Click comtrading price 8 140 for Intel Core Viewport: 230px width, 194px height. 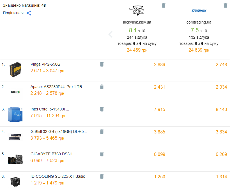(x=221, y=110)
